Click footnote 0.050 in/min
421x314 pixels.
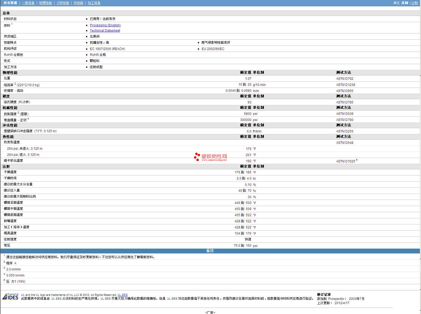pyautogui.click(x=15, y=275)
